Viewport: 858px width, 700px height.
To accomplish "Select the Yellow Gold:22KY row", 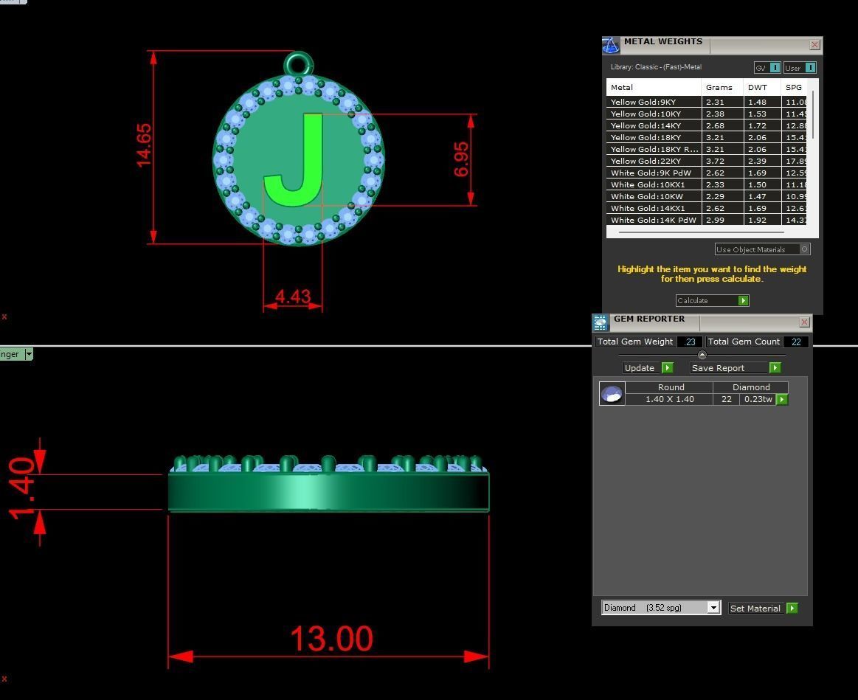I will (707, 161).
